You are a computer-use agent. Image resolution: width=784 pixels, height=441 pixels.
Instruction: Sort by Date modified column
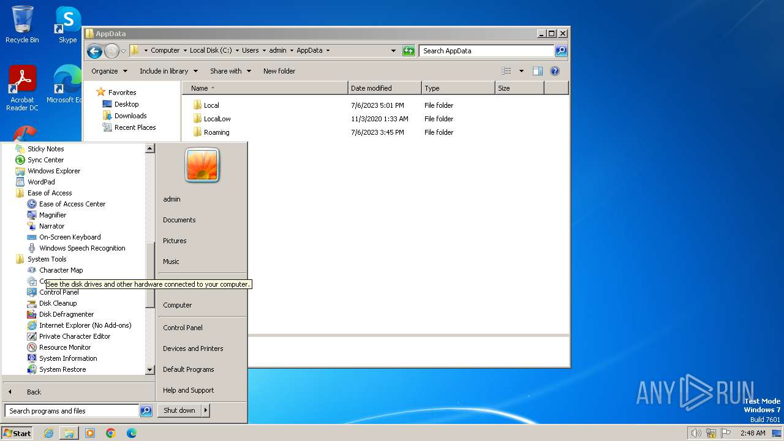(x=385, y=88)
